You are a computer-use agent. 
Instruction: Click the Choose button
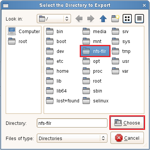click(x=127, y=123)
